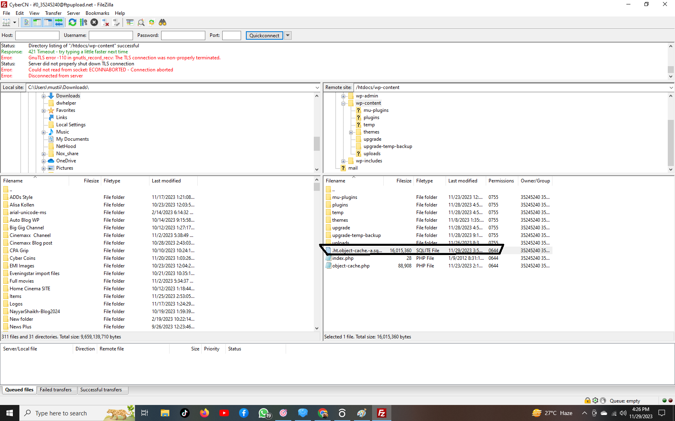The image size is (675, 421).
Task: Open the Local site path dropdown
Action: click(x=317, y=87)
